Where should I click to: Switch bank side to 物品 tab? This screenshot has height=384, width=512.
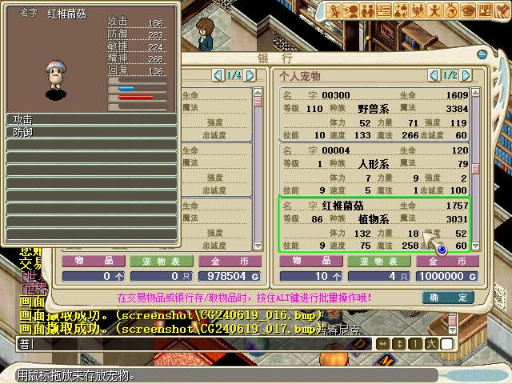point(94,262)
